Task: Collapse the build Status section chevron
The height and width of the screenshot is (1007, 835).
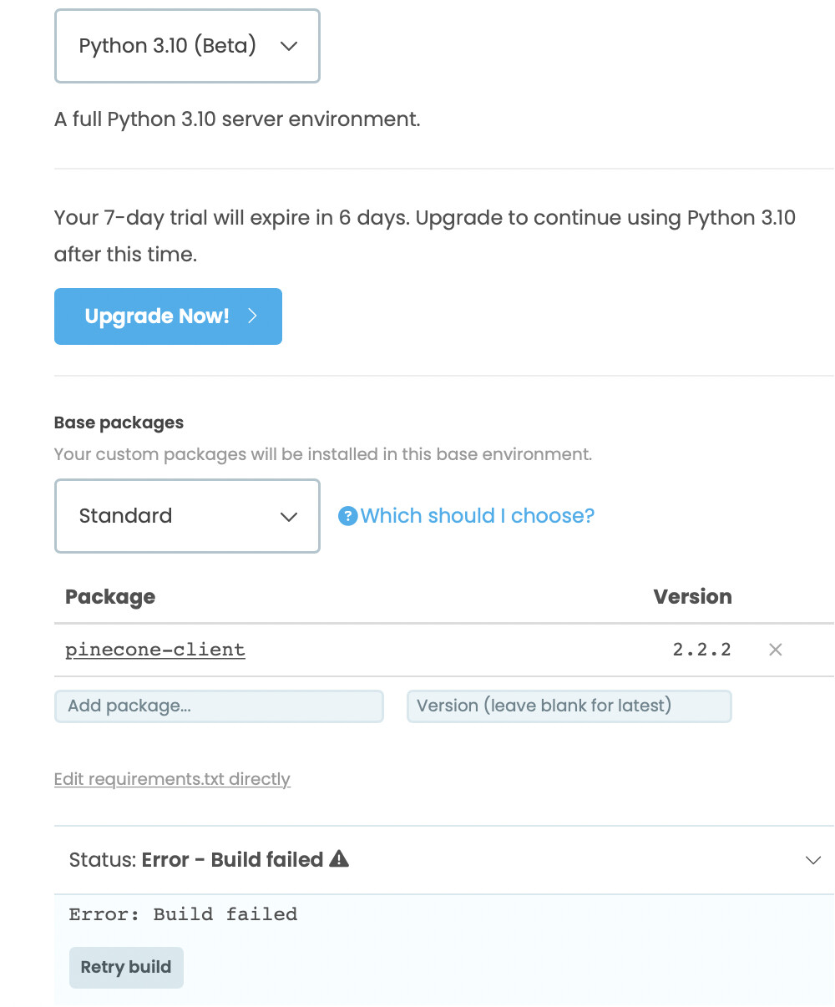Action: pyautogui.click(x=812, y=860)
